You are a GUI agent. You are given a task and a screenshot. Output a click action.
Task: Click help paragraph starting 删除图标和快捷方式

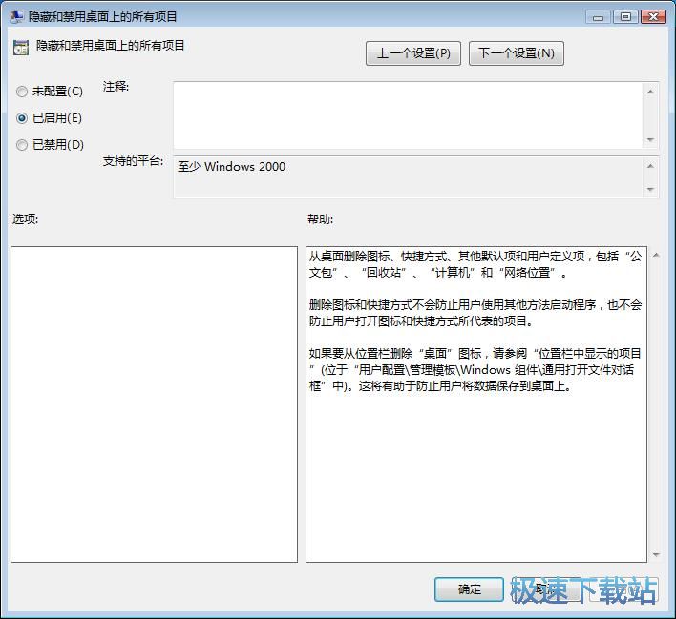pos(475,313)
